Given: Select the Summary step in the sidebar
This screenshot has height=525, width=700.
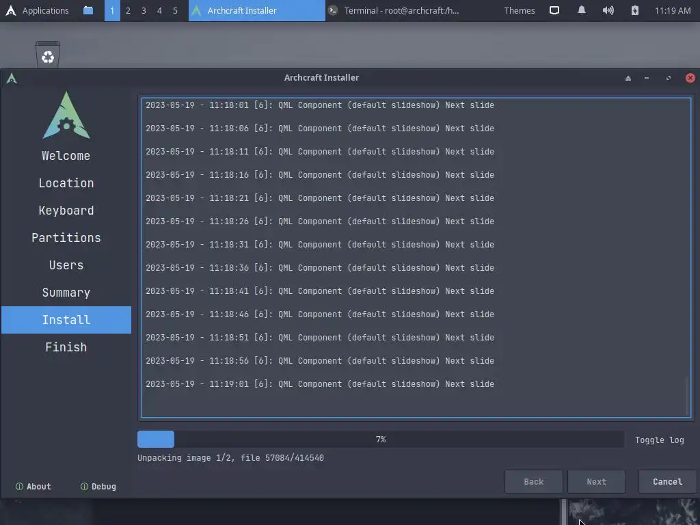Looking at the screenshot, I should (66, 293).
